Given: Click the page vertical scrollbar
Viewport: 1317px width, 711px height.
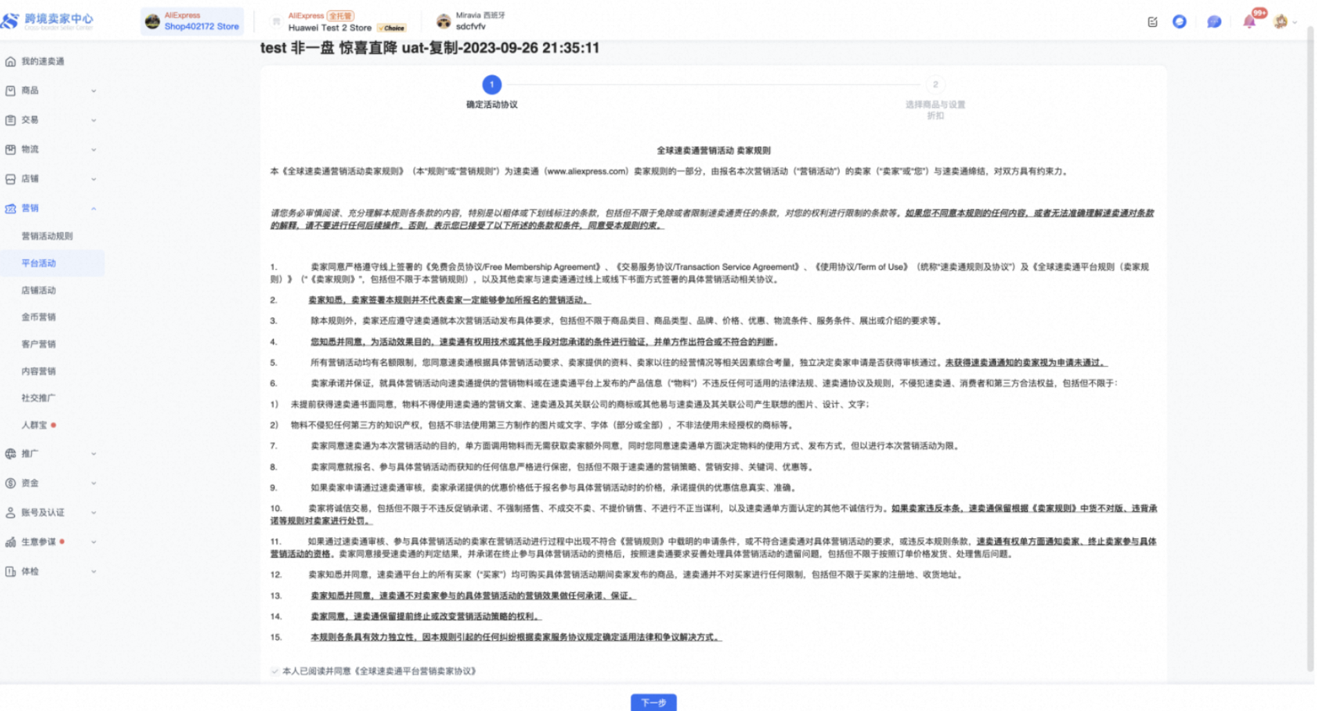Looking at the screenshot, I should click(1309, 346).
